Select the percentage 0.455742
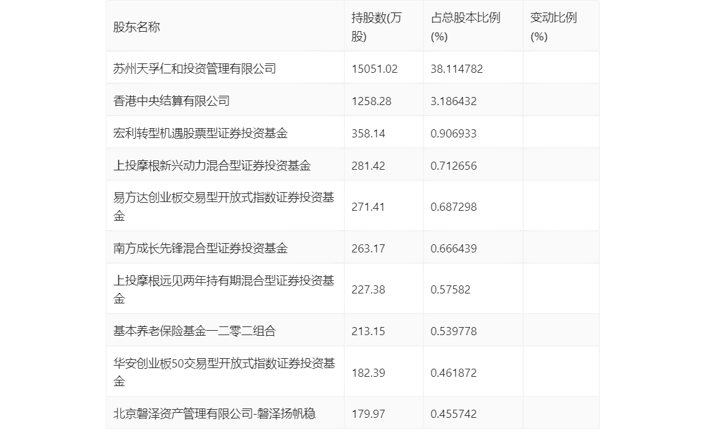 (453, 413)
